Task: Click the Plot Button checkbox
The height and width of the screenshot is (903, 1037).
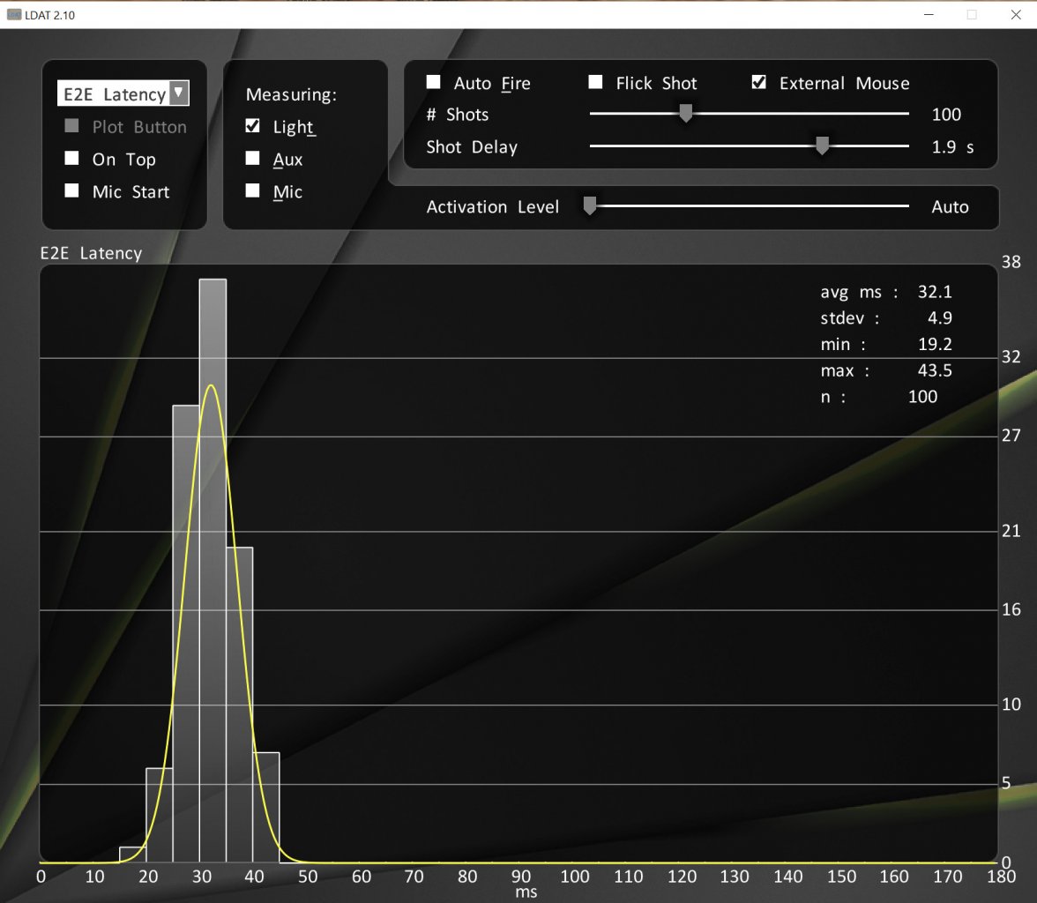Action: [71, 126]
